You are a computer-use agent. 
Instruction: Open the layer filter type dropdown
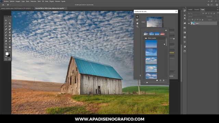tap(195, 13)
